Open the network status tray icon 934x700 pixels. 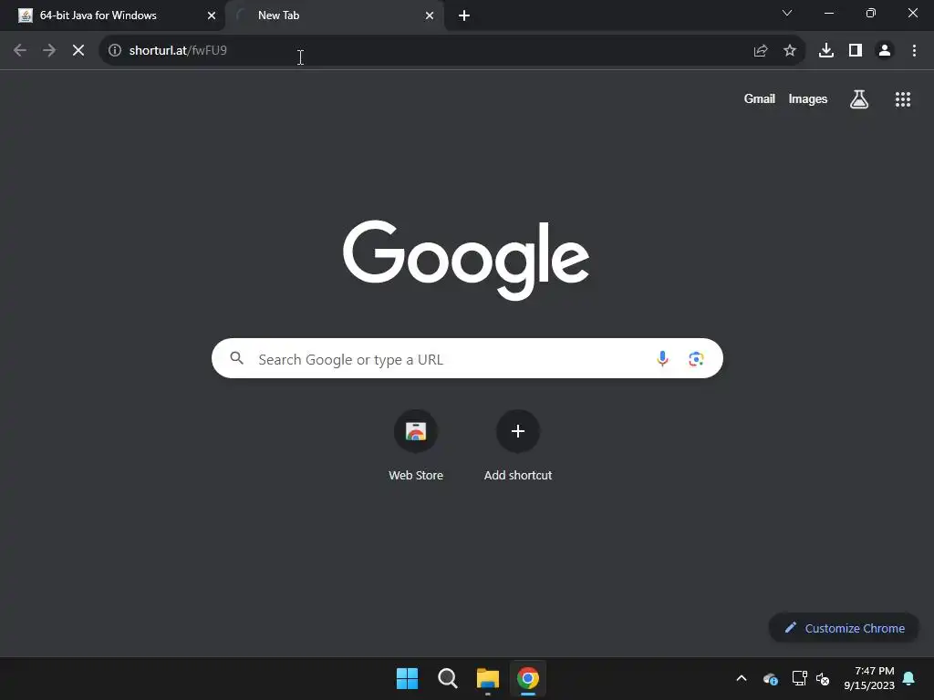[799, 678]
